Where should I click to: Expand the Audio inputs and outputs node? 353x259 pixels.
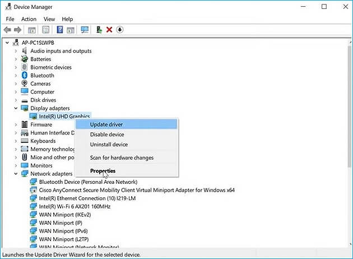pyautogui.click(x=16, y=51)
